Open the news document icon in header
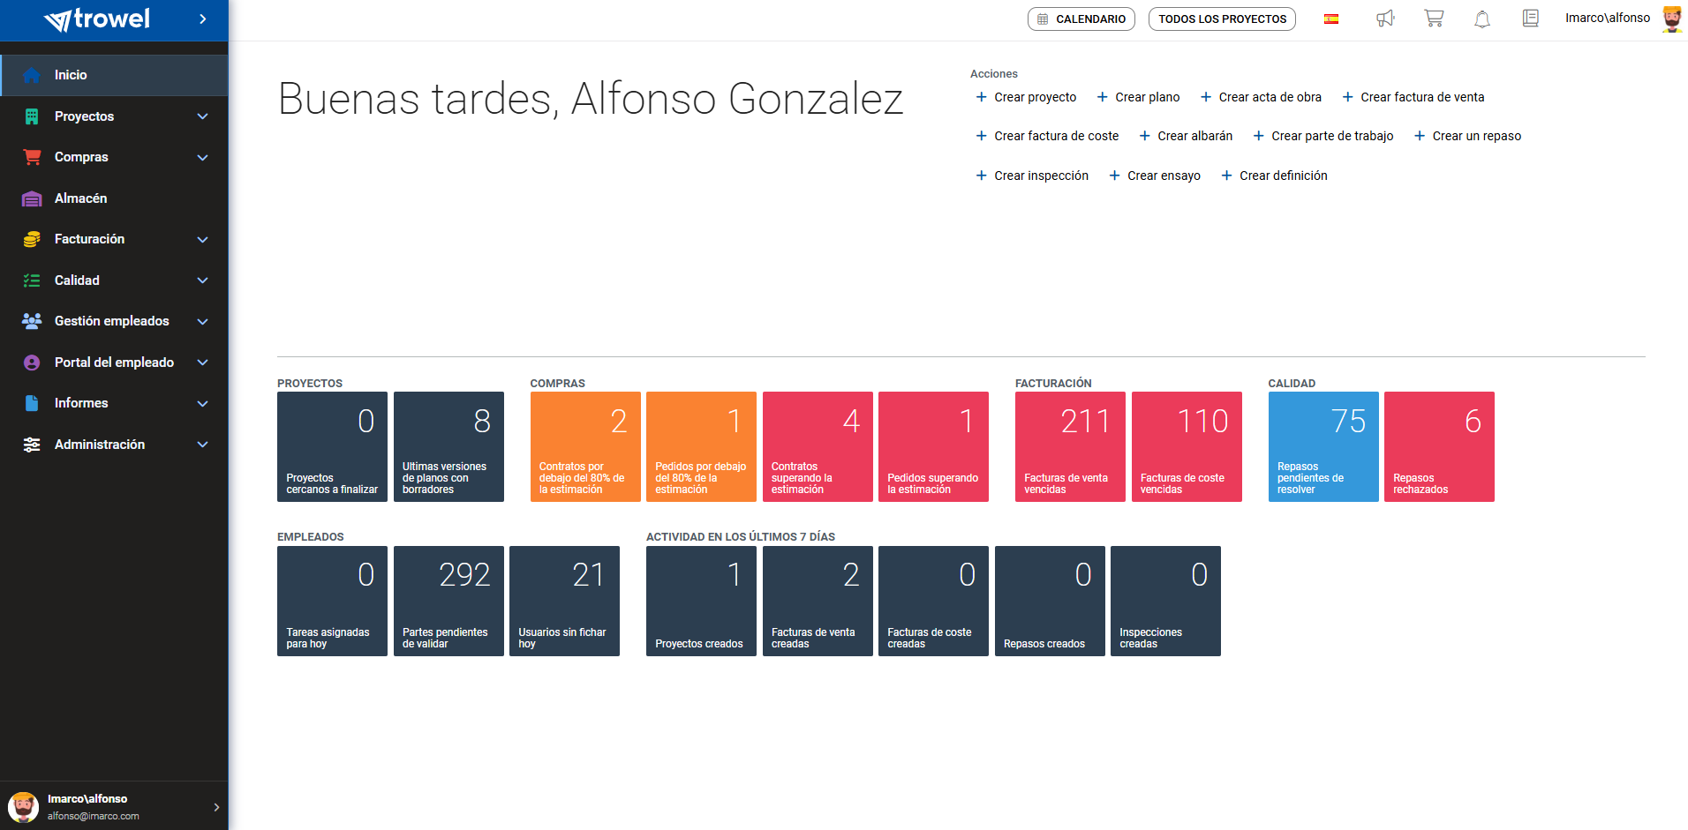Viewport: 1688px width, 830px height. 1530,19
